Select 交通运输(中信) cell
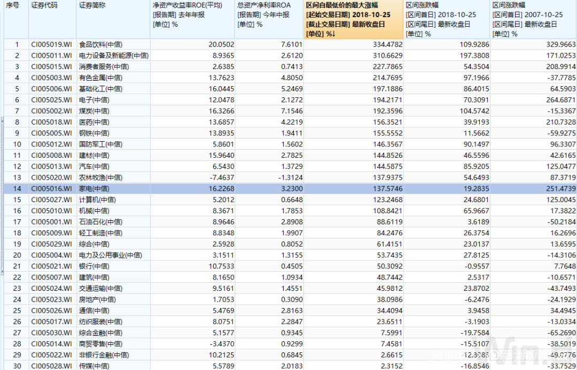Viewport: 577px width, 370px height. click(x=100, y=288)
